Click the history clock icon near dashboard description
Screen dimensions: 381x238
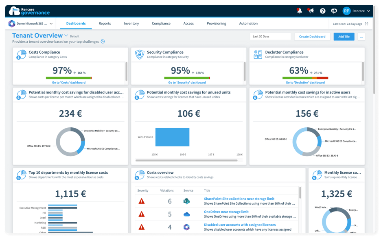click(x=102, y=41)
